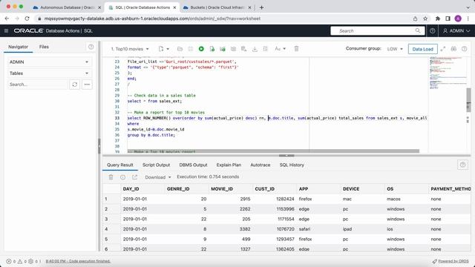Click the help icon in Oracle header
This screenshot has width=475, height=267.
(432, 31)
